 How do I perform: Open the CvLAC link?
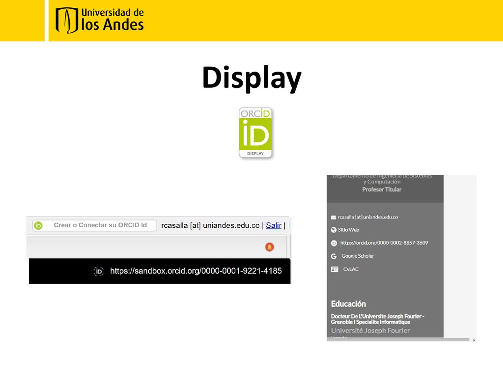tap(351, 269)
